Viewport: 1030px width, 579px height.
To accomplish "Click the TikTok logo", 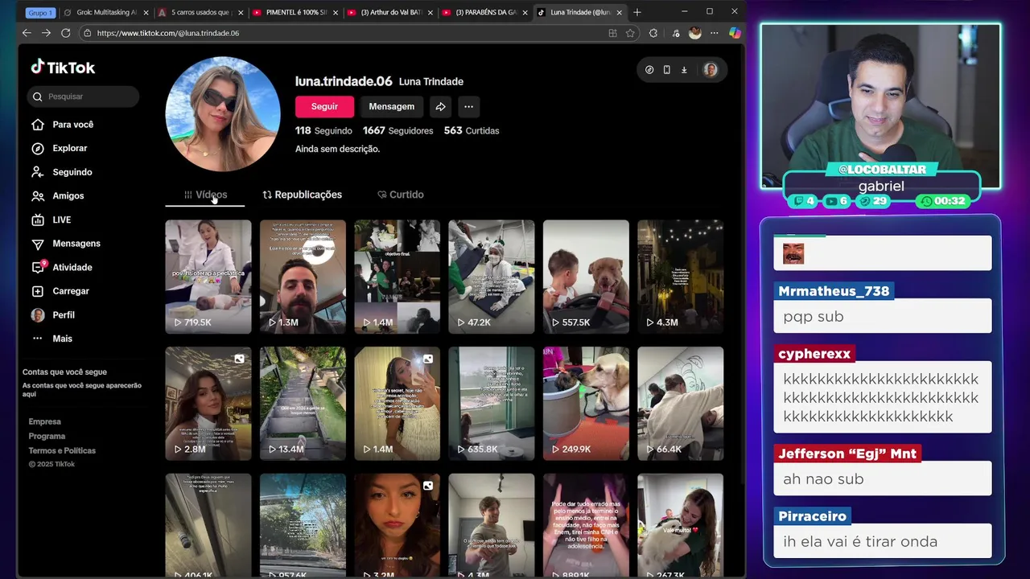I will pyautogui.click(x=63, y=68).
